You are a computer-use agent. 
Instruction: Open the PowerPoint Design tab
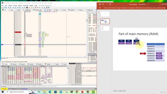(x=118, y=8)
